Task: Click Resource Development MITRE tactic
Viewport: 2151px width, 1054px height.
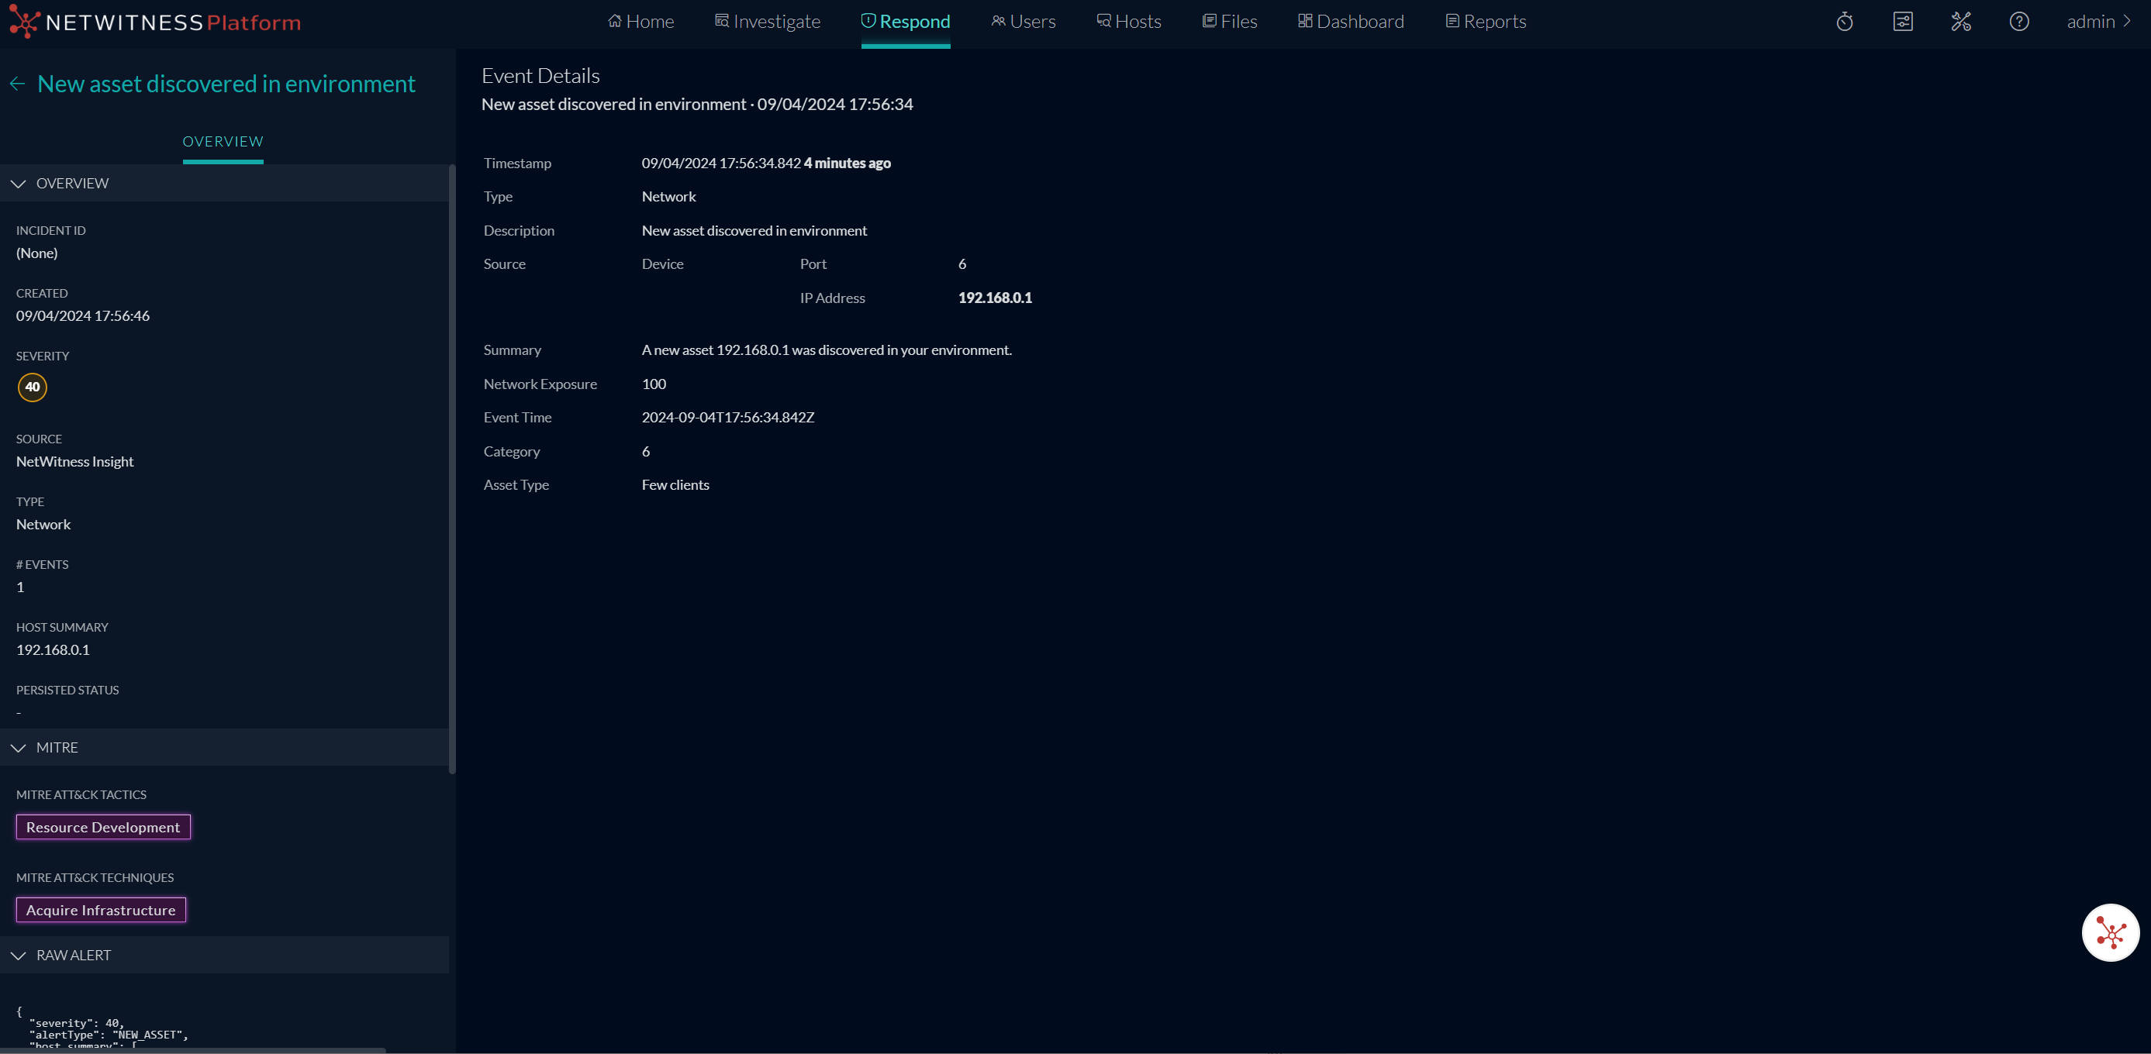Action: coord(102,826)
